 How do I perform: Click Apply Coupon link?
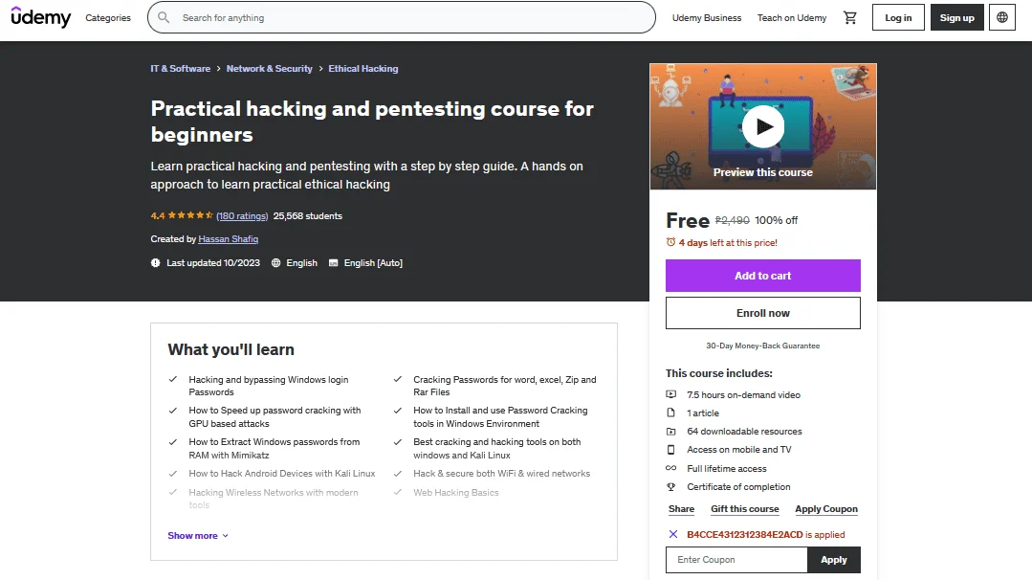(826, 509)
